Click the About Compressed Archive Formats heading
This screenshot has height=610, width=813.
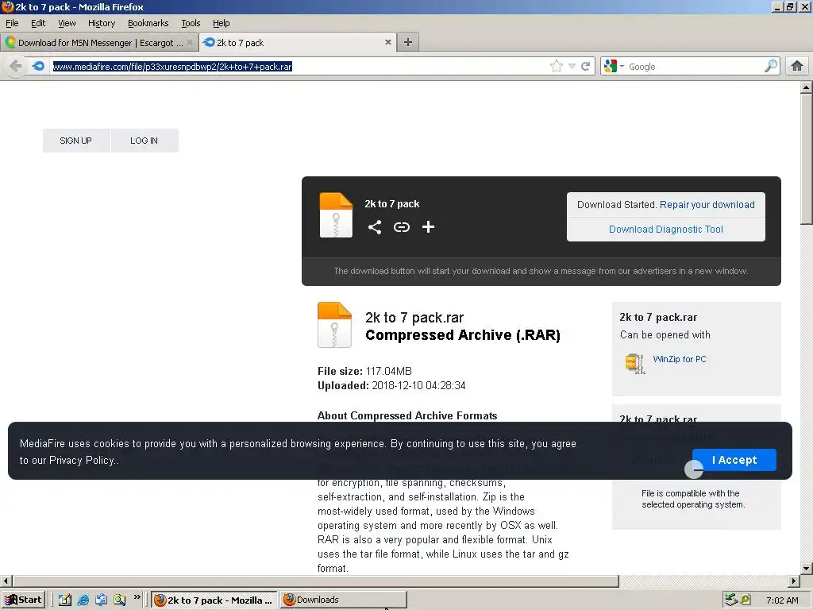click(407, 416)
